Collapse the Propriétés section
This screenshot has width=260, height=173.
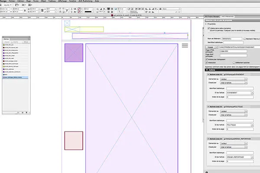(x=206, y=24)
